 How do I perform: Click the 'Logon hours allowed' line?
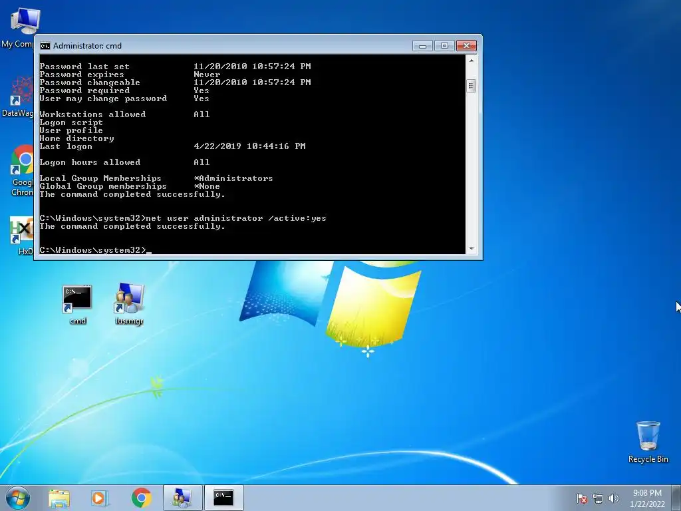click(124, 162)
